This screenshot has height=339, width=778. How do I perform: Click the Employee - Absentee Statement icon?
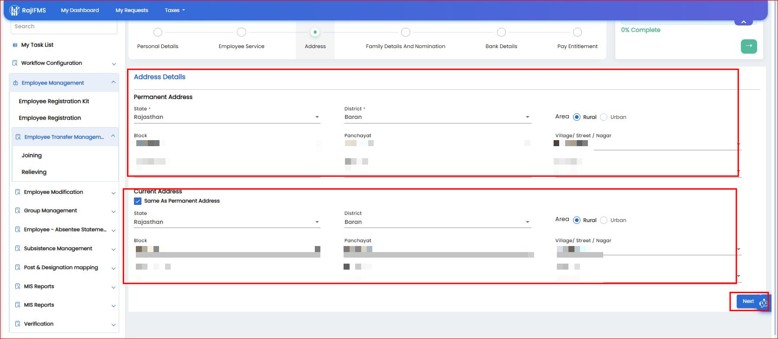(18, 229)
